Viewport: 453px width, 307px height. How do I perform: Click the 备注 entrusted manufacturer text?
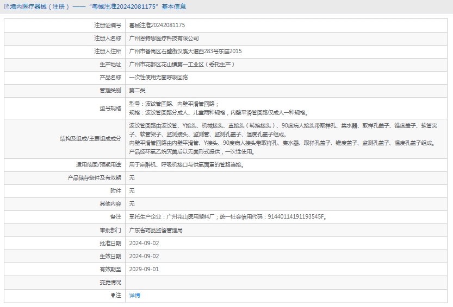227,217
